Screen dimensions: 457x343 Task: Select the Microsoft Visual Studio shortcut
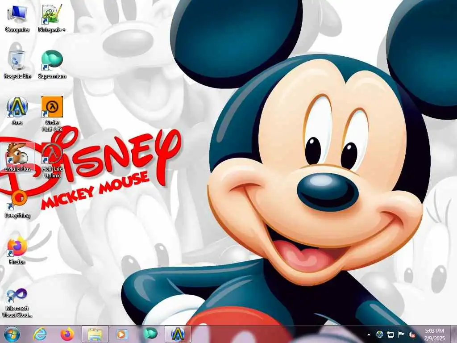point(17,303)
